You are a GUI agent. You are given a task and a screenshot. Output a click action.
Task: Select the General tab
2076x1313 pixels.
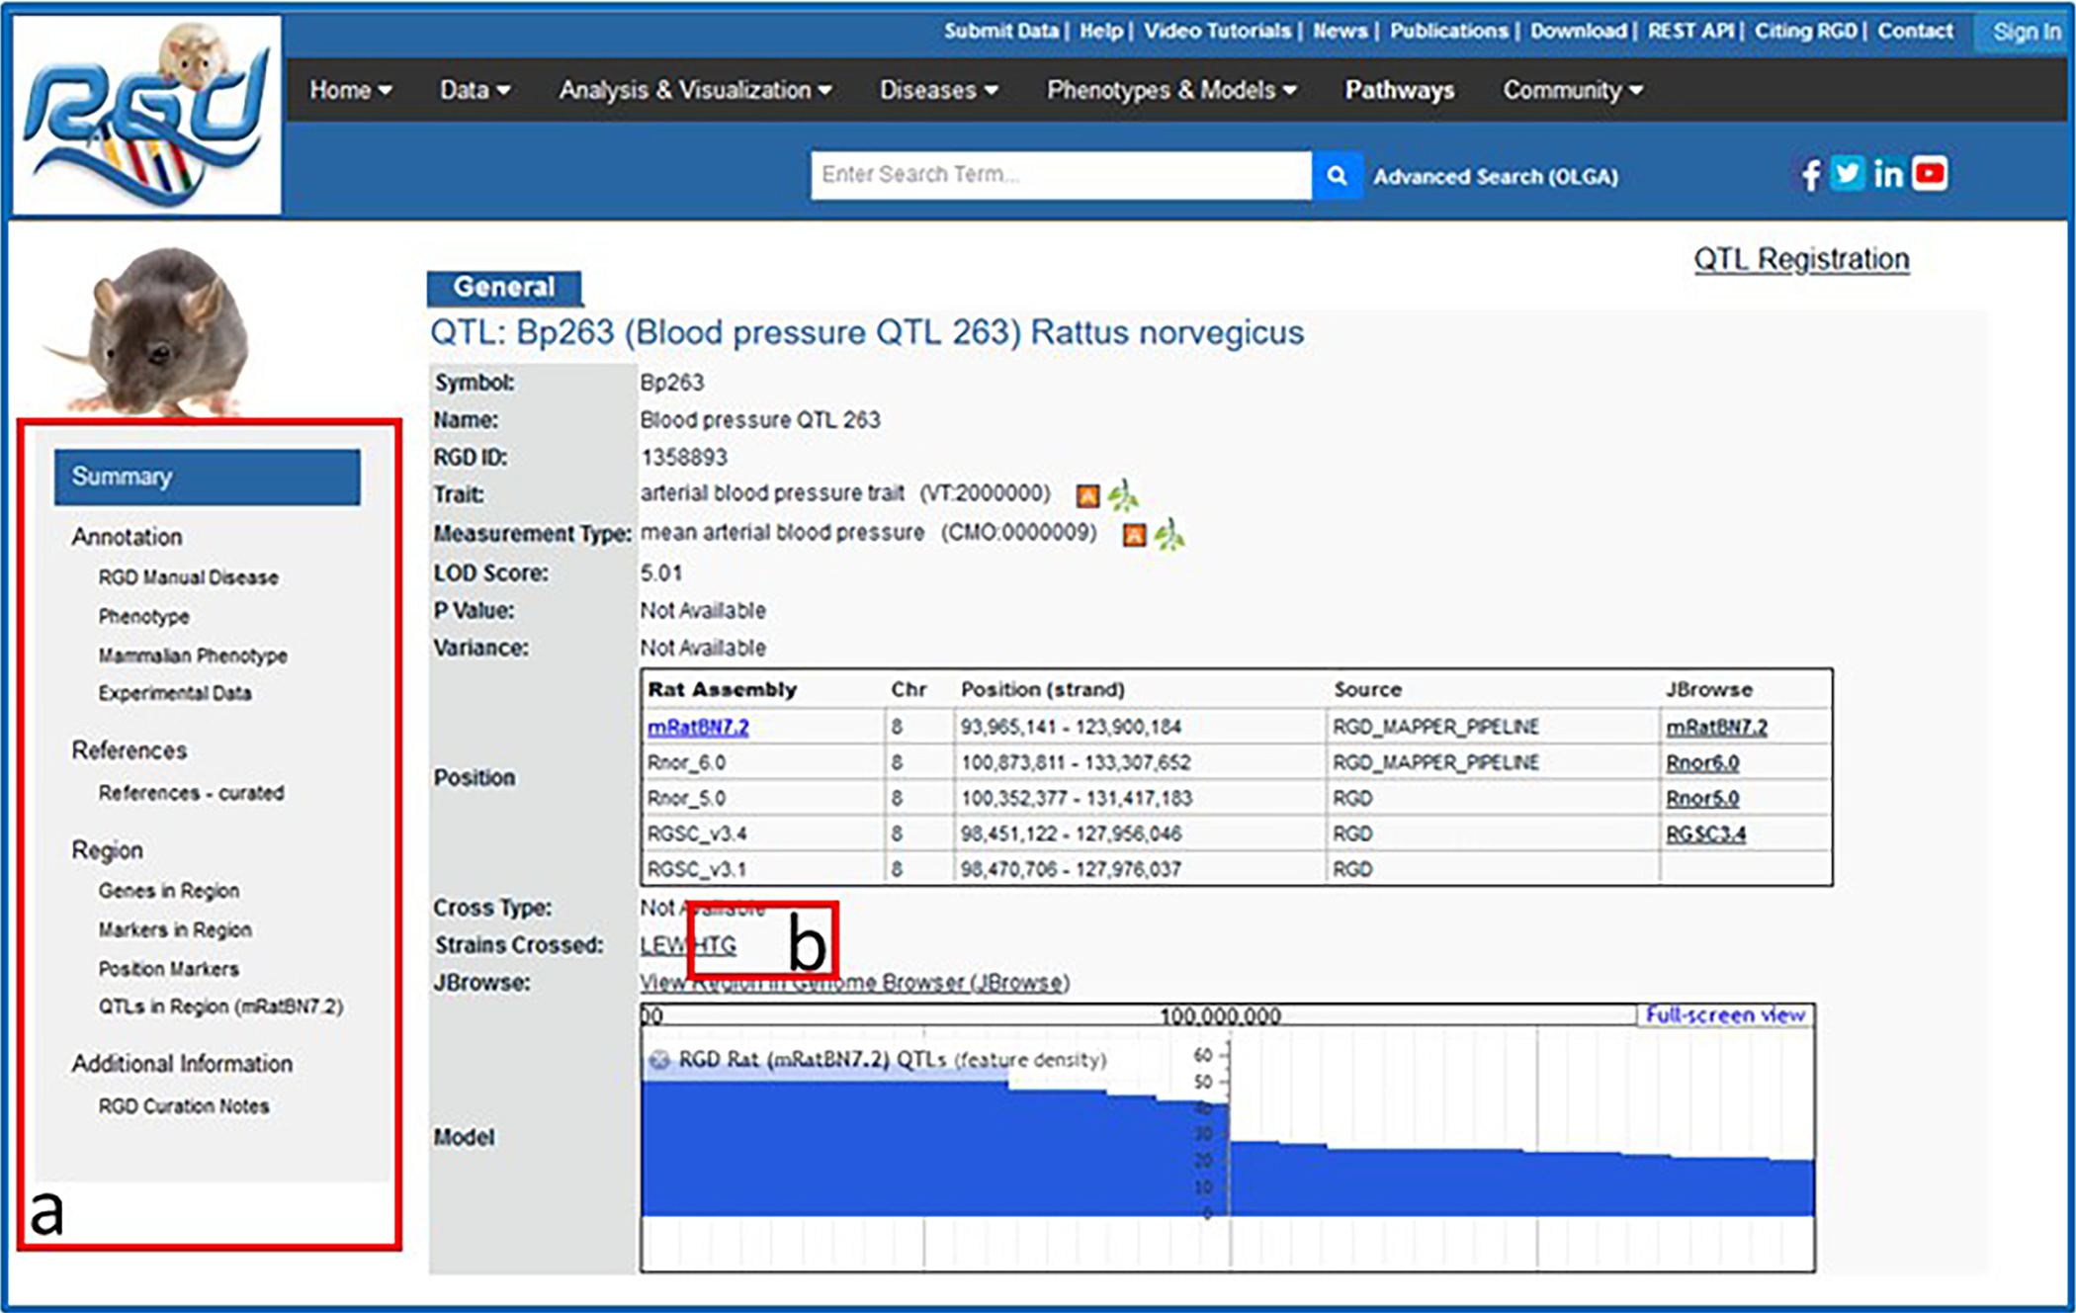click(504, 288)
